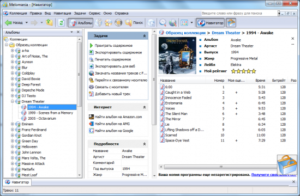Click the shopping basket toolbar icon

pyautogui.click(x=231, y=23)
